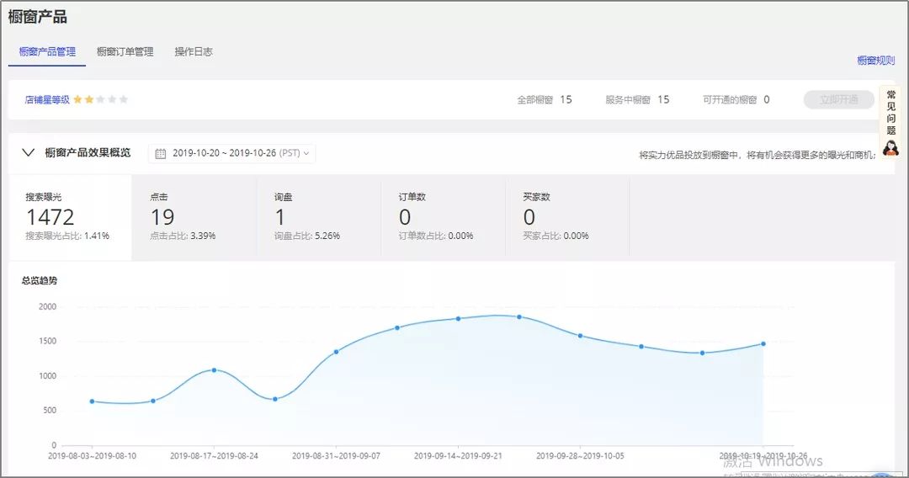Switch to the 橱窗订单管理 tab
This screenshot has width=909, height=478.
(125, 52)
